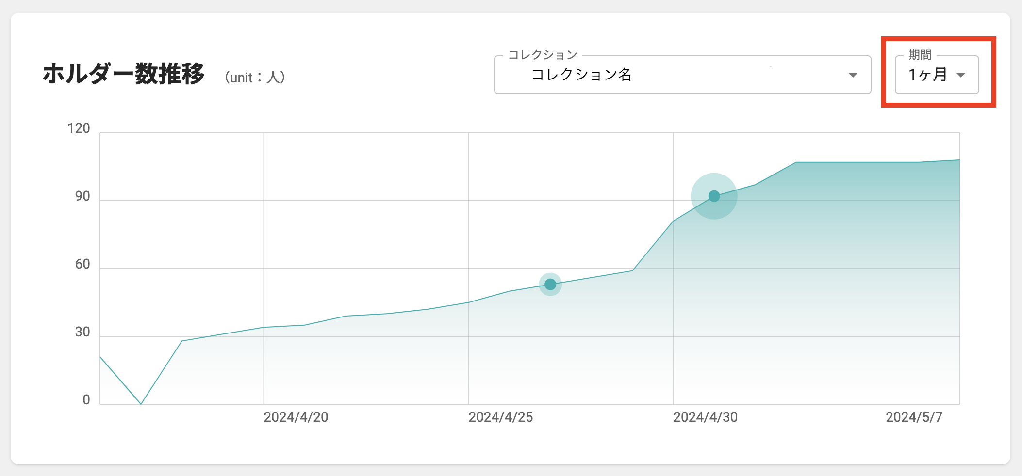Click the 期間 field label
The width and height of the screenshot is (1022, 476).
click(x=920, y=55)
